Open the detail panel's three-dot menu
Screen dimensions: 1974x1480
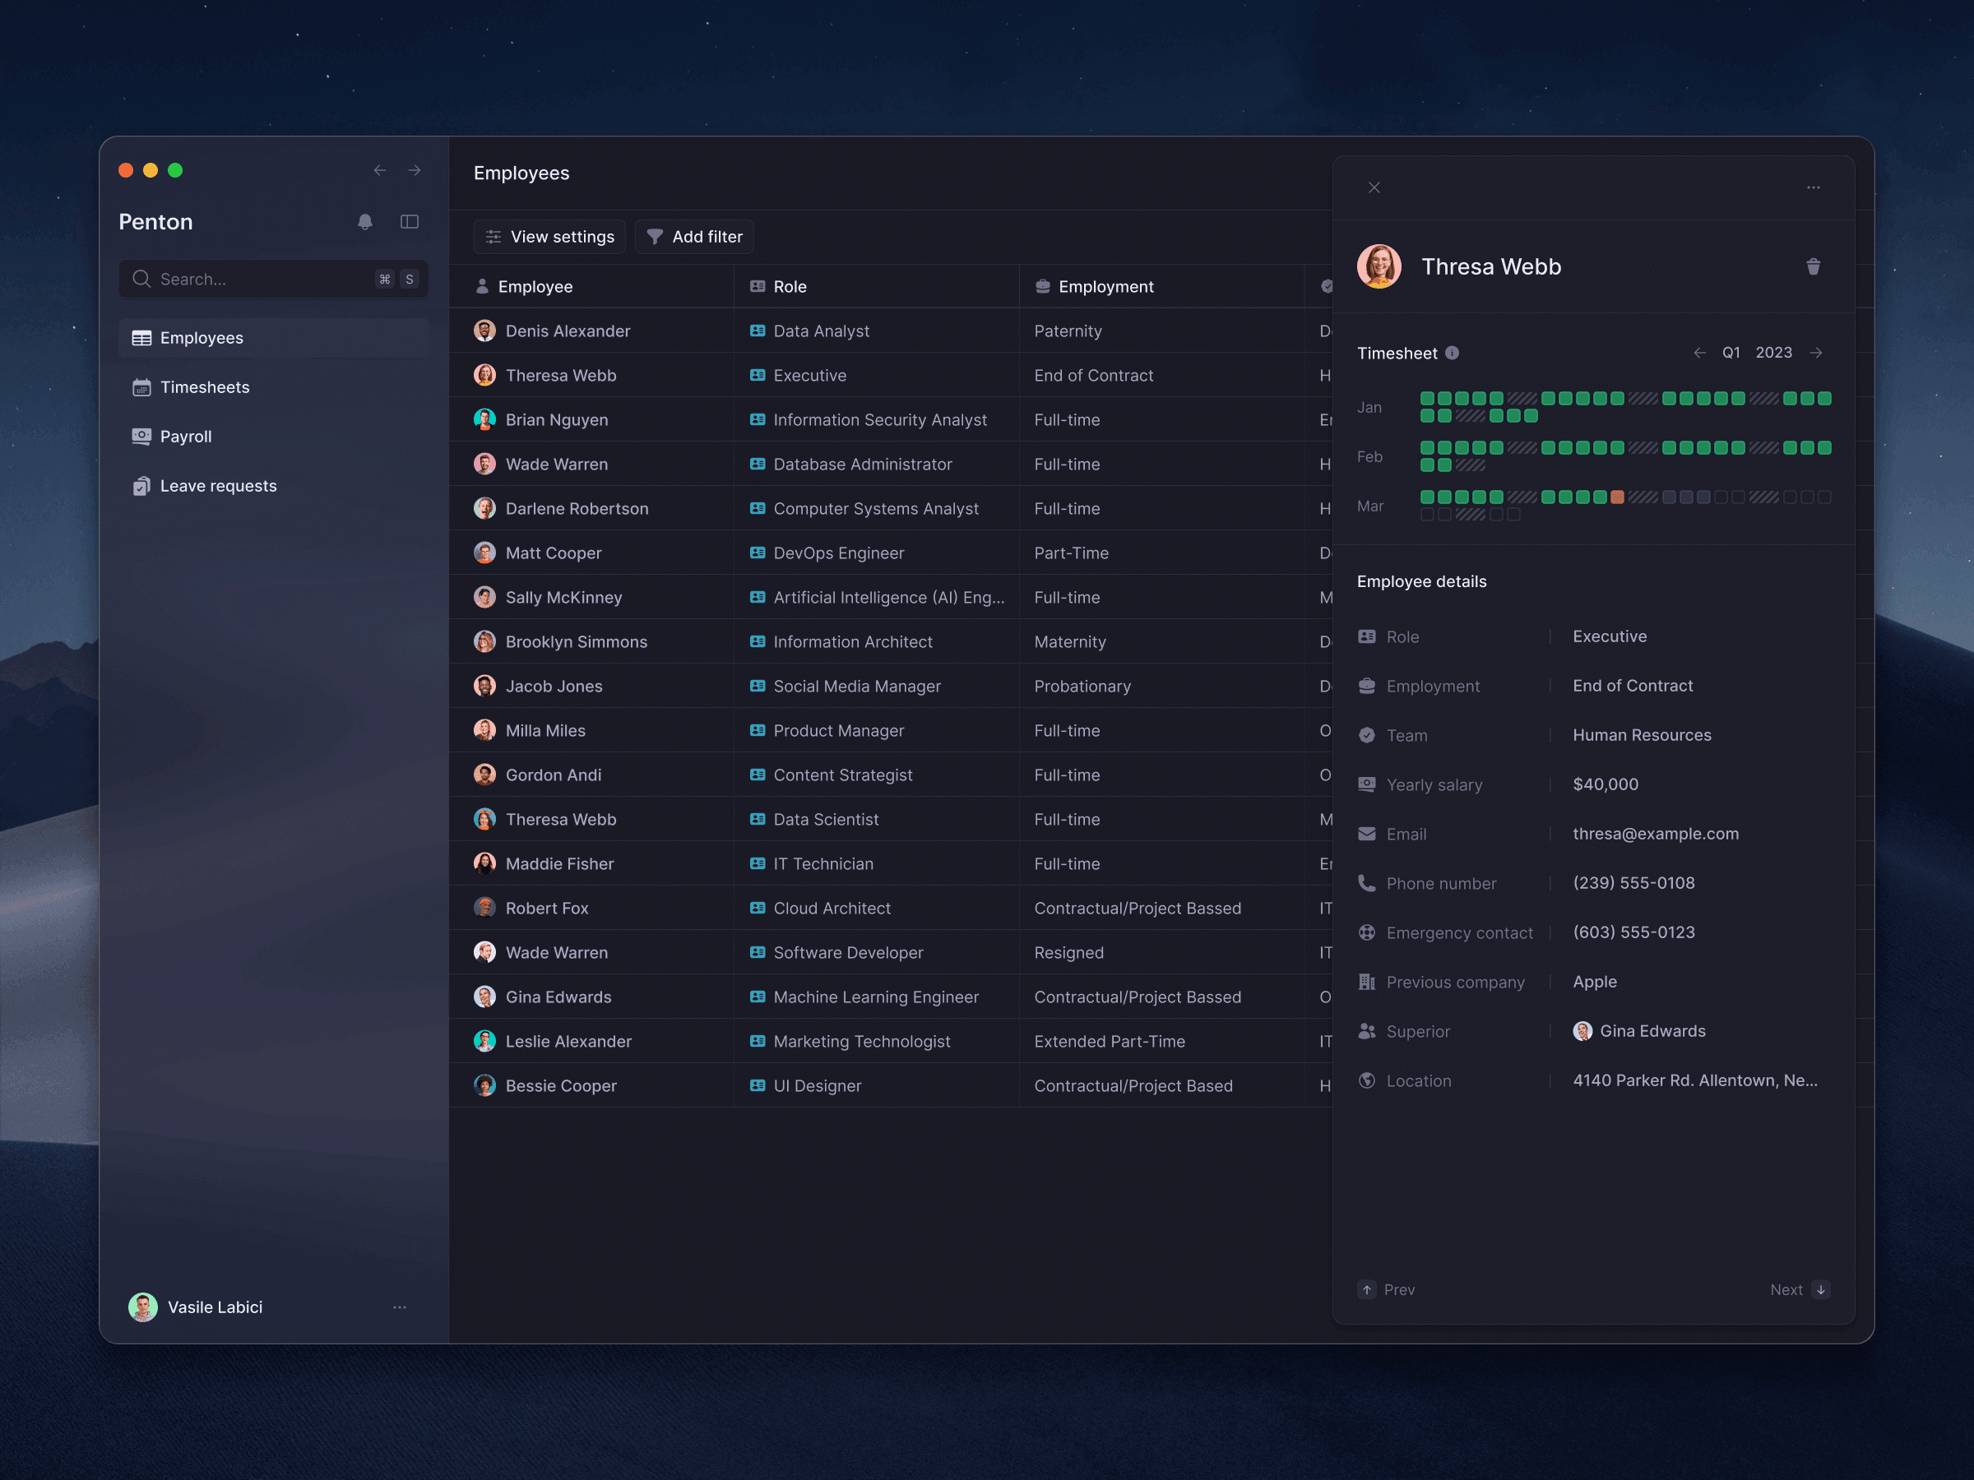[1814, 188]
